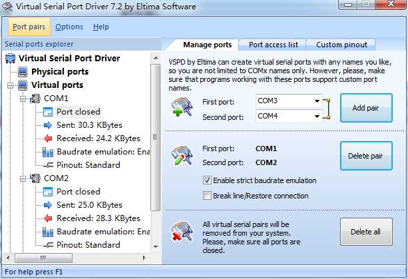Click the Virtual Serial Port Driver root icon

coord(10,59)
